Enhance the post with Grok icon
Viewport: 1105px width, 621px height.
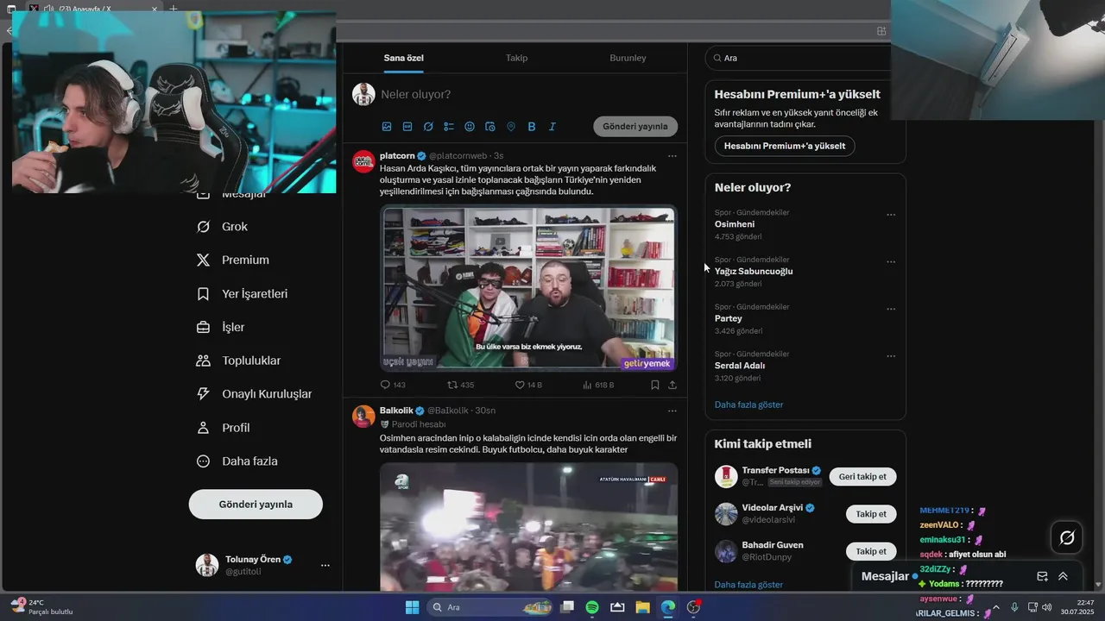(x=428, y=127)
